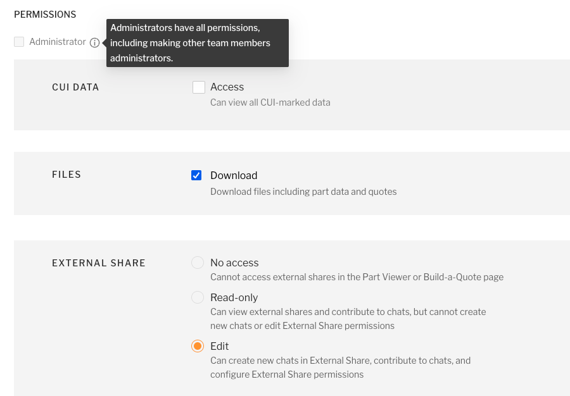This screenshot has width=570, height=396.
Task: Click the CUI DATA section title
Action: [x=75, y=87]
